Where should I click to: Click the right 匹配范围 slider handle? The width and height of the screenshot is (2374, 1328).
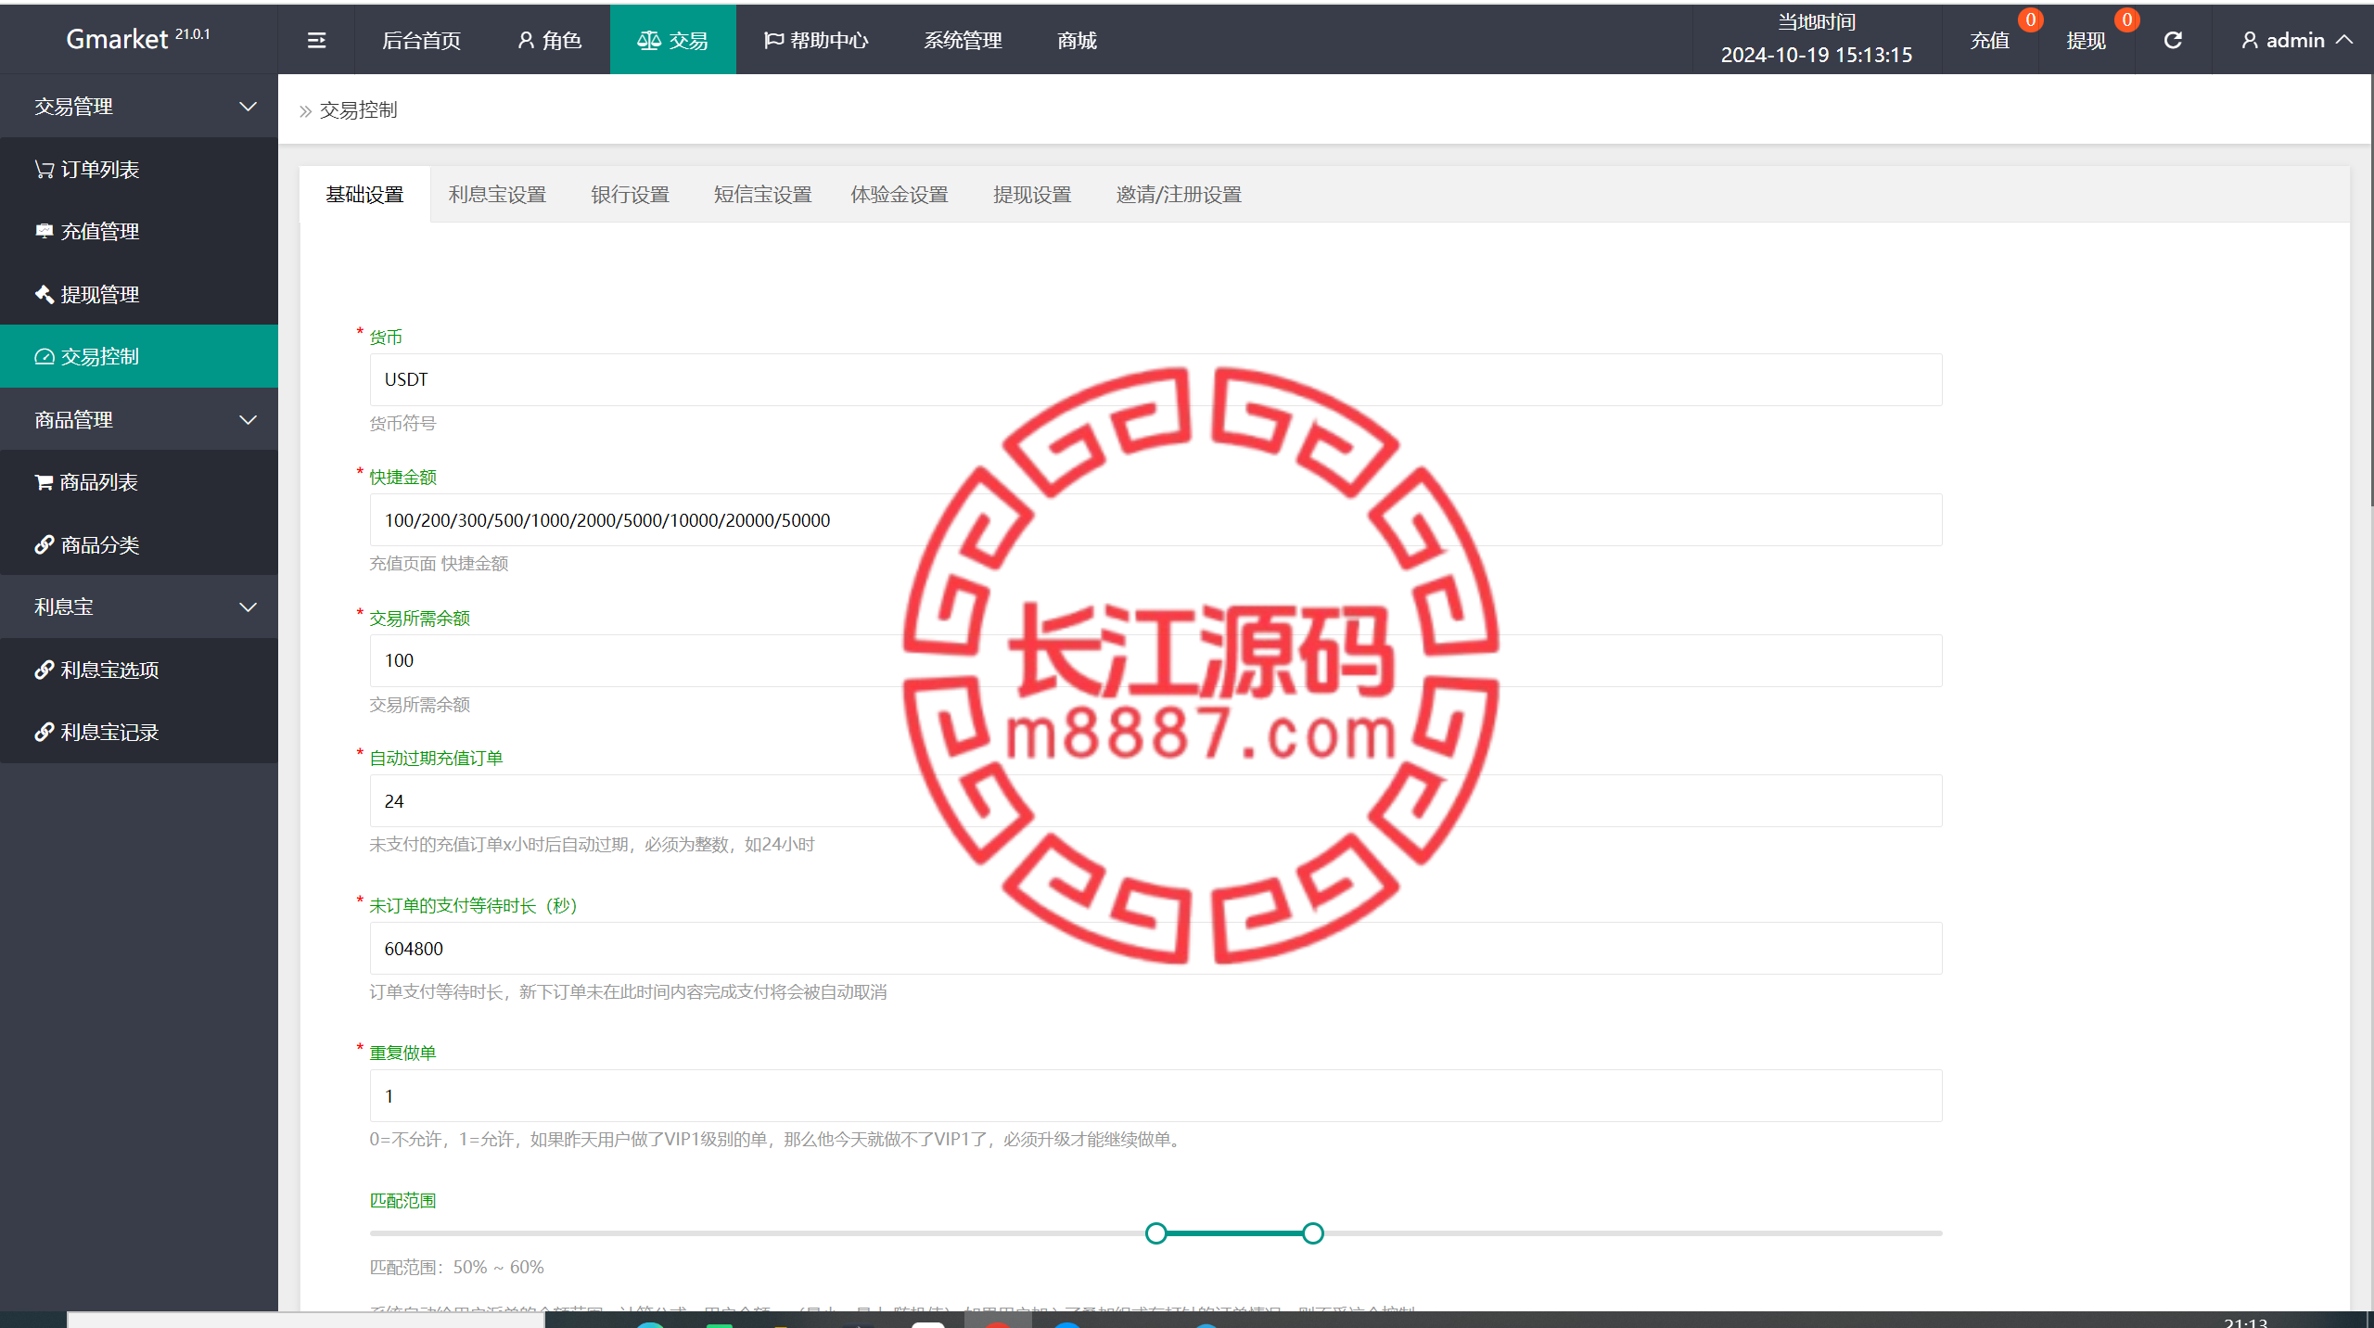pos(1313,1233)
